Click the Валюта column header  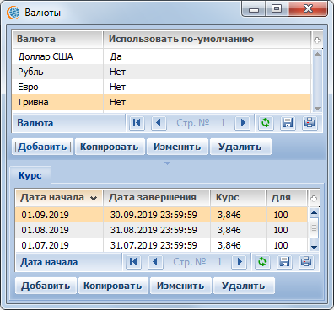click(x=57, y=39)
